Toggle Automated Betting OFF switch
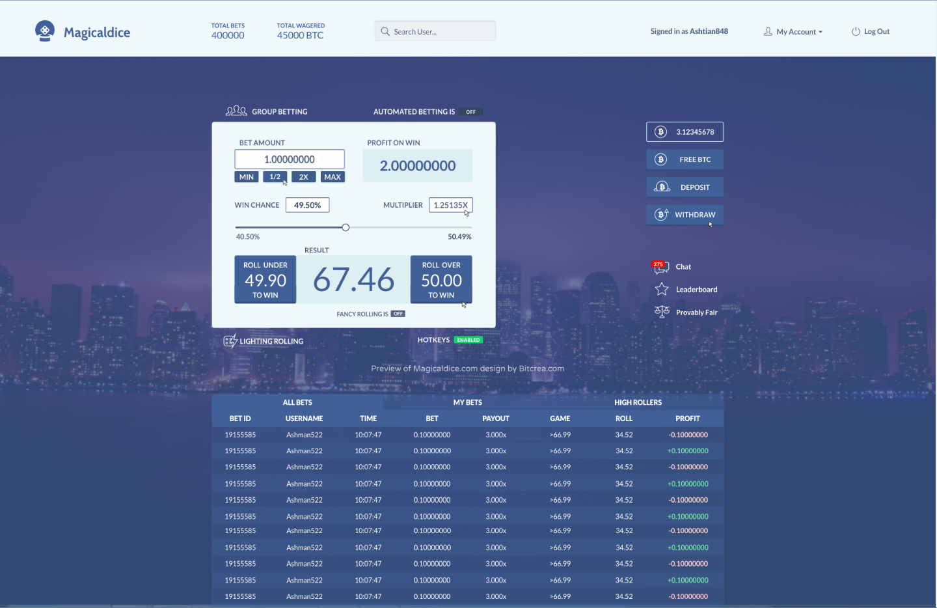937x608 pixels. pos(470,112)
